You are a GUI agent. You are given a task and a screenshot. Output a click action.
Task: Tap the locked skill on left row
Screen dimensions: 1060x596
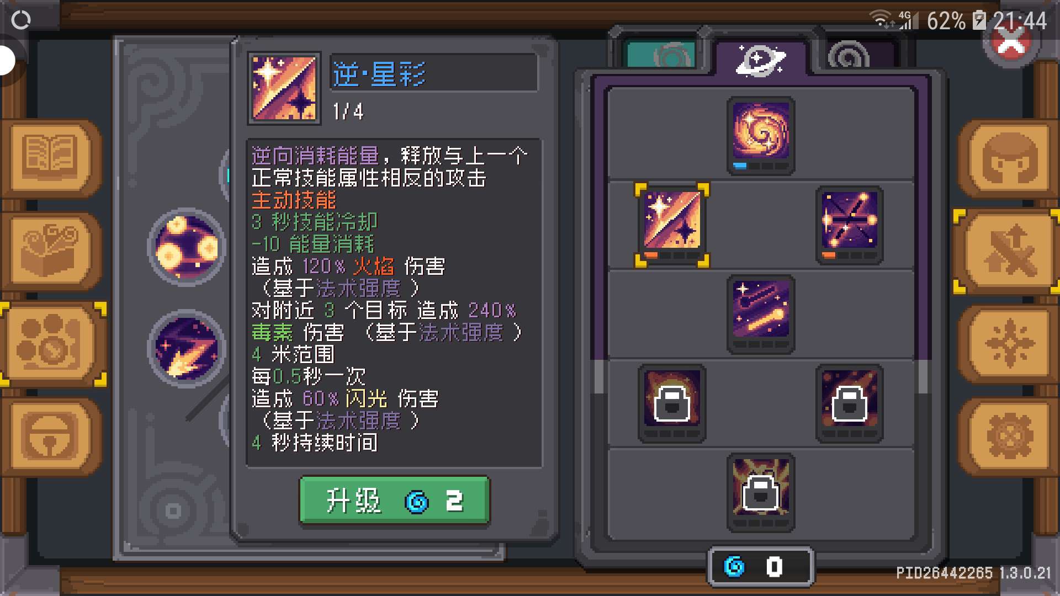(x=672, y=403)
